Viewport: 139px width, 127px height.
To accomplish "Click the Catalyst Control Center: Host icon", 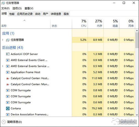I will click(8, 78).
